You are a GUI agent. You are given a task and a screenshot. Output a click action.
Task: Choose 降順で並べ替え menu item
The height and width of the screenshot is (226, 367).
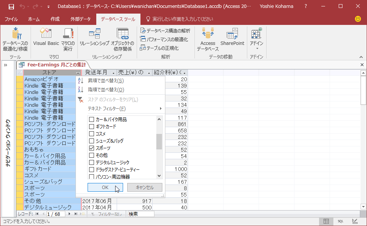click(x=120, y=89)
